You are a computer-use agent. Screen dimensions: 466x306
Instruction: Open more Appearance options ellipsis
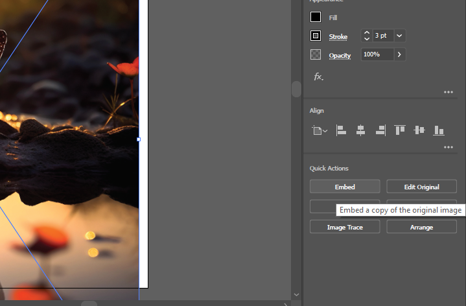click(448, 92)
